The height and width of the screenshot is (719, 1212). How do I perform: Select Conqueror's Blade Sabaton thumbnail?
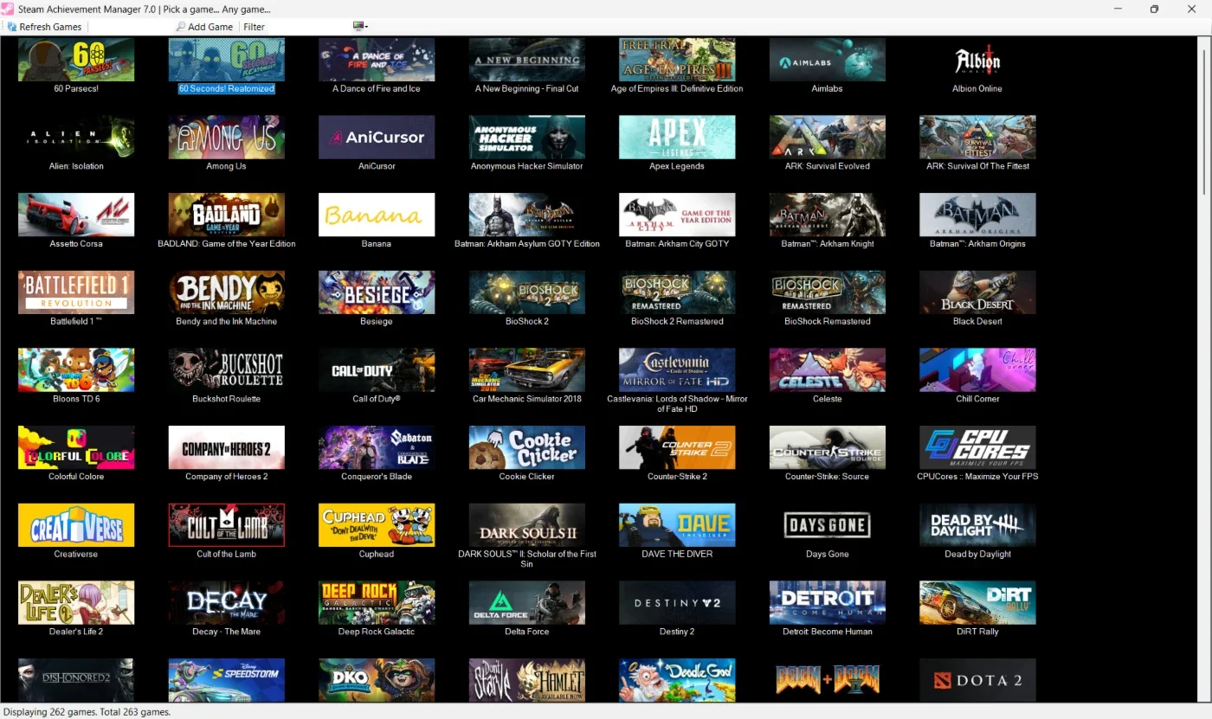point(377,447)
